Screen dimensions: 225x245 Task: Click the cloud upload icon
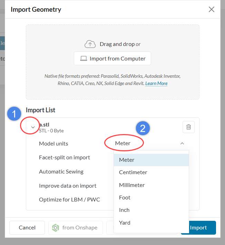click(90, 44)
